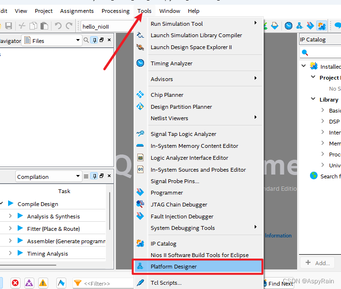
Task: Toggle the pin in the Tasks panel
Action: pyautogui.click(x=94, y=176)
